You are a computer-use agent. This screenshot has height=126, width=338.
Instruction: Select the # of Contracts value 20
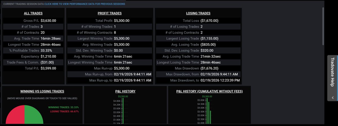pyautogui.click(x=43, y=32)
